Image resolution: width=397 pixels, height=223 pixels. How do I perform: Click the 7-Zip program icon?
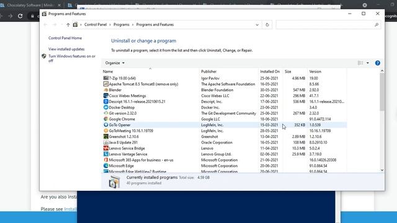click(x=106, y=78)
